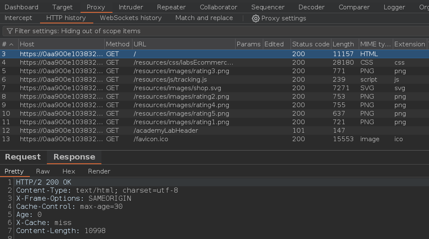
Task: Sort by Status code column header
Action: click(311, 44)
